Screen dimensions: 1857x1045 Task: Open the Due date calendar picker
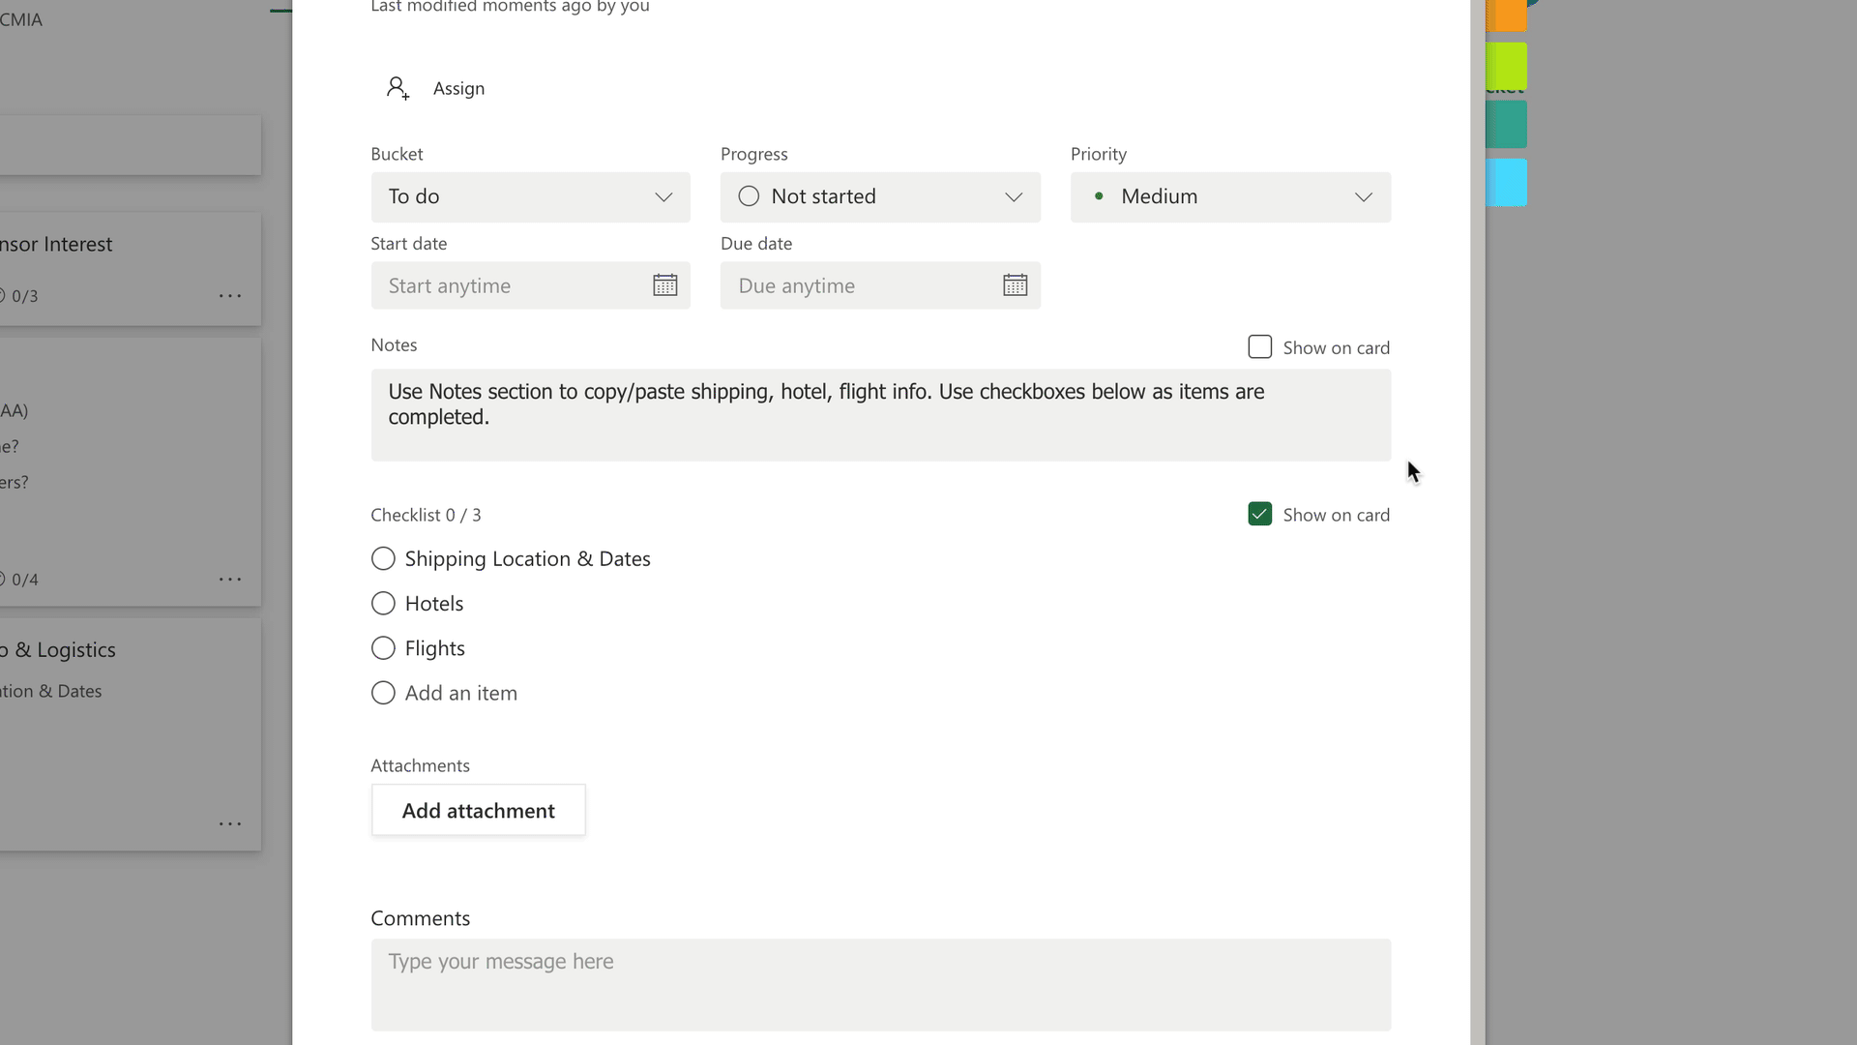tap(1014, 284)
